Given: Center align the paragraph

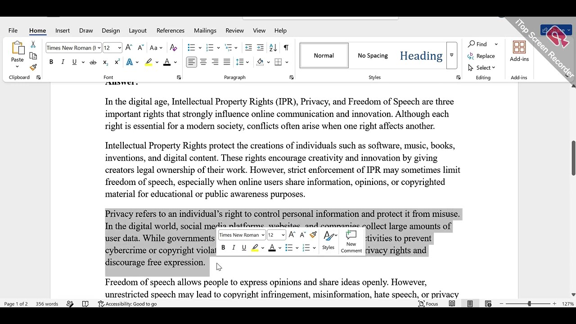Looking at the screenshot, I should 203,62.
